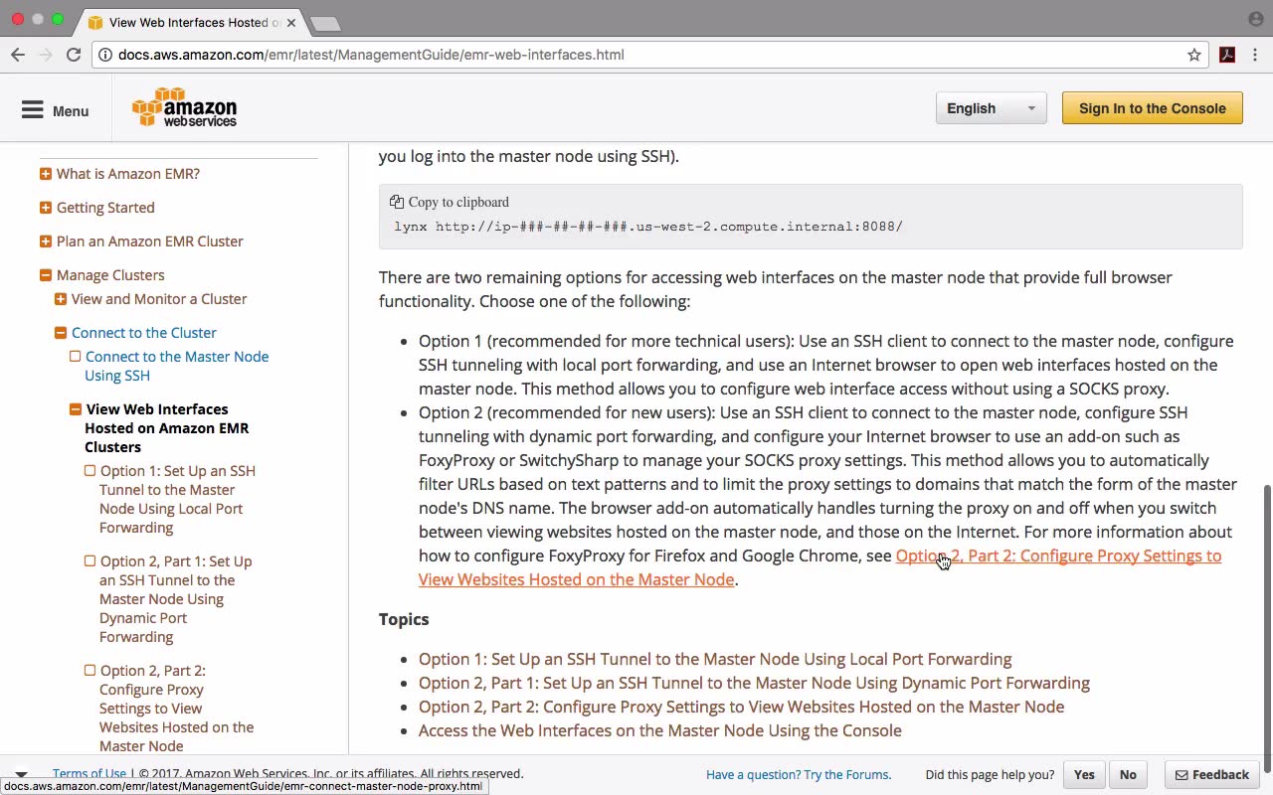Open Connect to the Master Node Using SSH

pyautogui.click(x=176, y=366)
